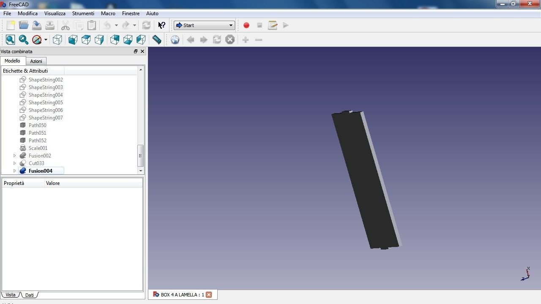The image size is (541, 304).
Task: Click the model tree scroll down arrow
Action: (x=141, y=171)
